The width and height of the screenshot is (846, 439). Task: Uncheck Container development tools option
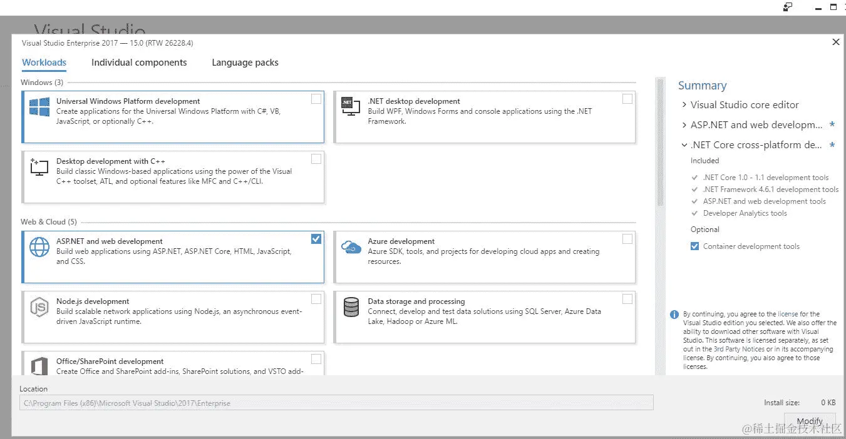(694, 246)
